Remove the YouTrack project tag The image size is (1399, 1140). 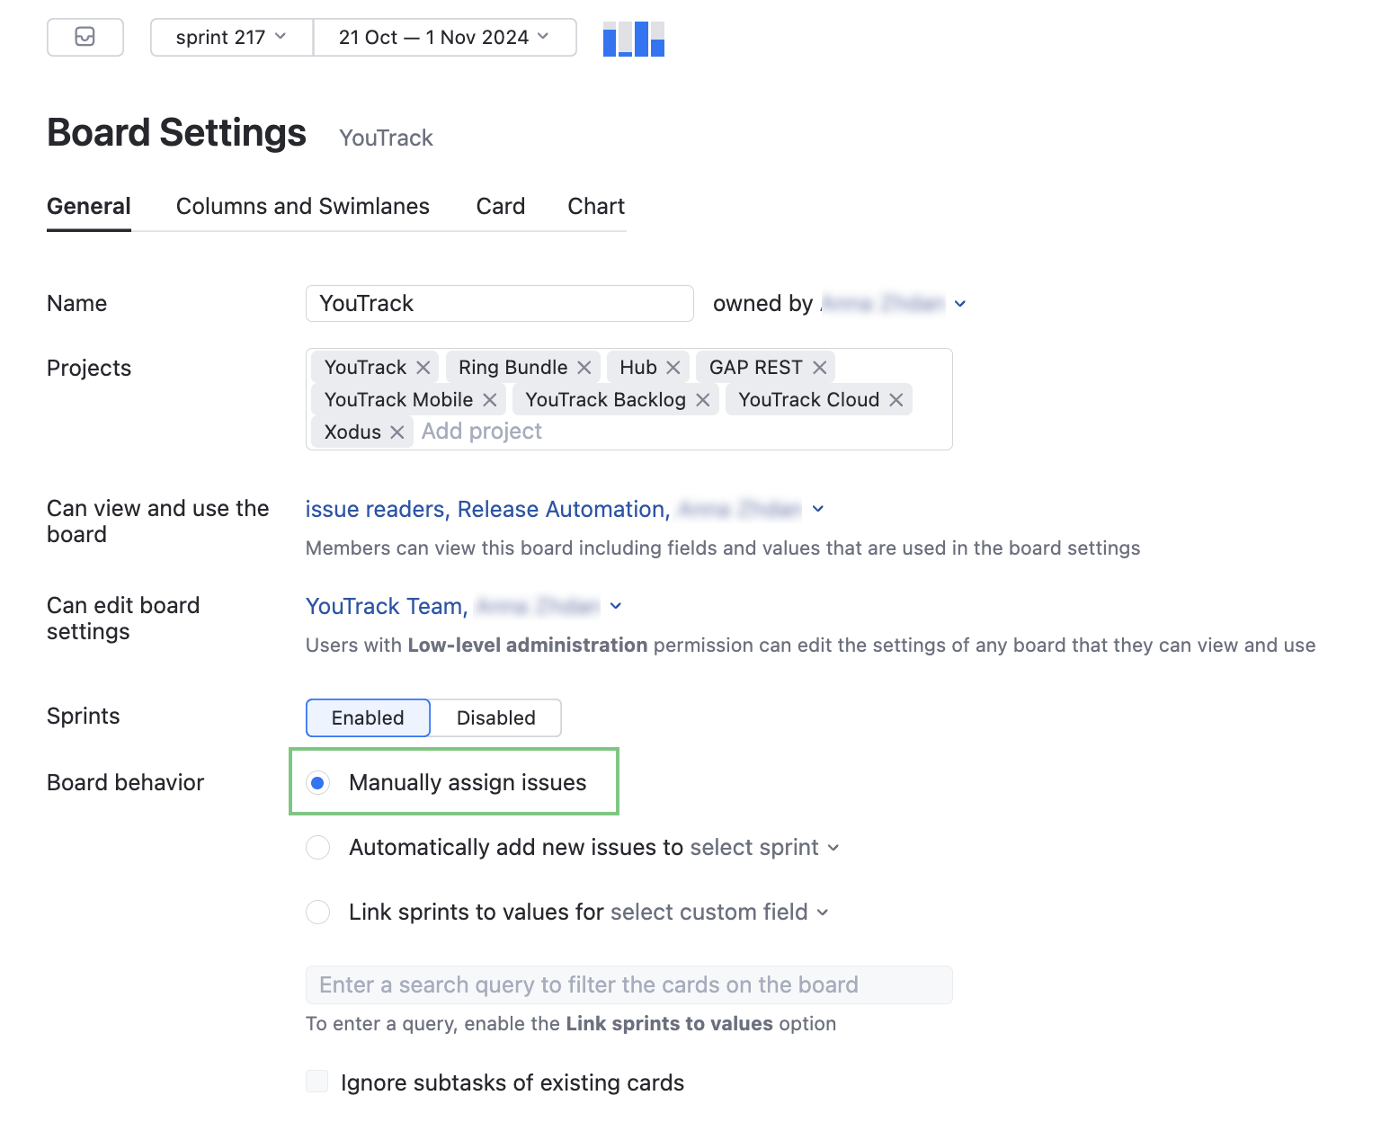pos(423,367)
